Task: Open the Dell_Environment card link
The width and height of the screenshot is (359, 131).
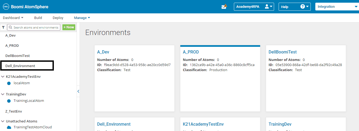Action: 114,124
